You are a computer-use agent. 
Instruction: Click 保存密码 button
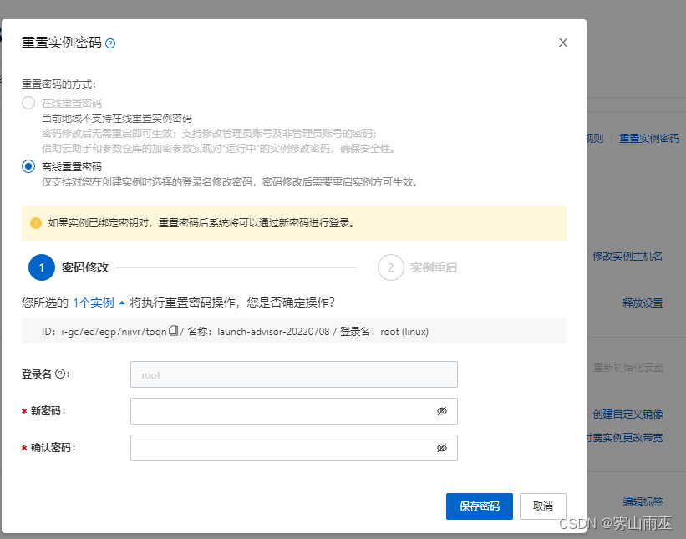[480, 506]
